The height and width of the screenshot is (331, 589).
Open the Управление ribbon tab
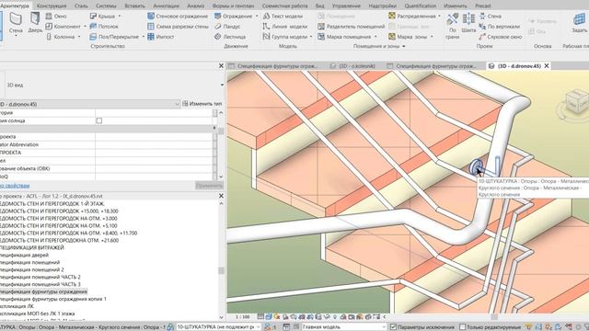pyautogui.click(x=345, y=6)
